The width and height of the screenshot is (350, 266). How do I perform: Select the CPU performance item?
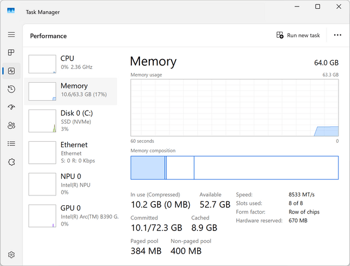[x=71, y=64]
